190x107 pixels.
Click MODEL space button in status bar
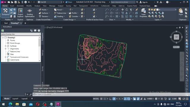click(x=96, y=99)
